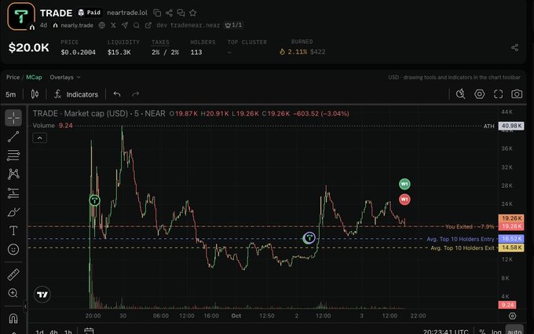Activate the zoom in tool
534x334 pixels.
click(13, 293)
